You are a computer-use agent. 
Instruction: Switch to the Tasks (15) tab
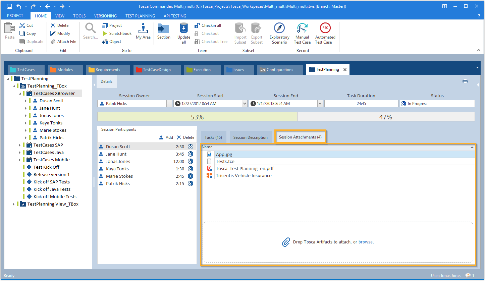click(213, 137)
